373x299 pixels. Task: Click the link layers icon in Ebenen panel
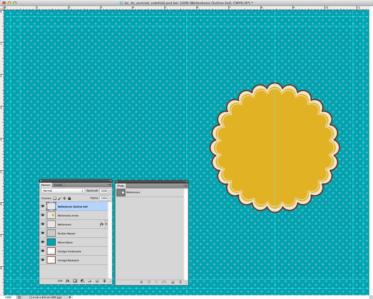pos(60,281)
